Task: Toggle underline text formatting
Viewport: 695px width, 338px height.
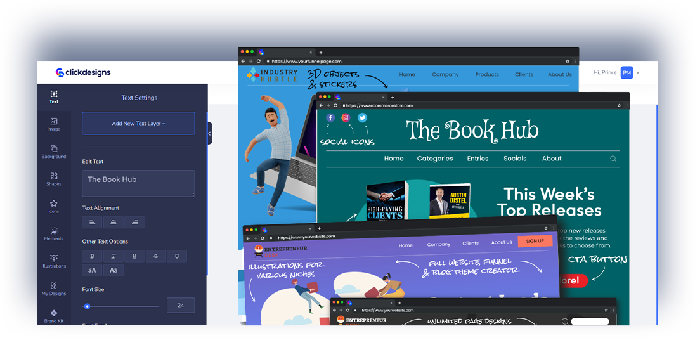Action: 134,256
